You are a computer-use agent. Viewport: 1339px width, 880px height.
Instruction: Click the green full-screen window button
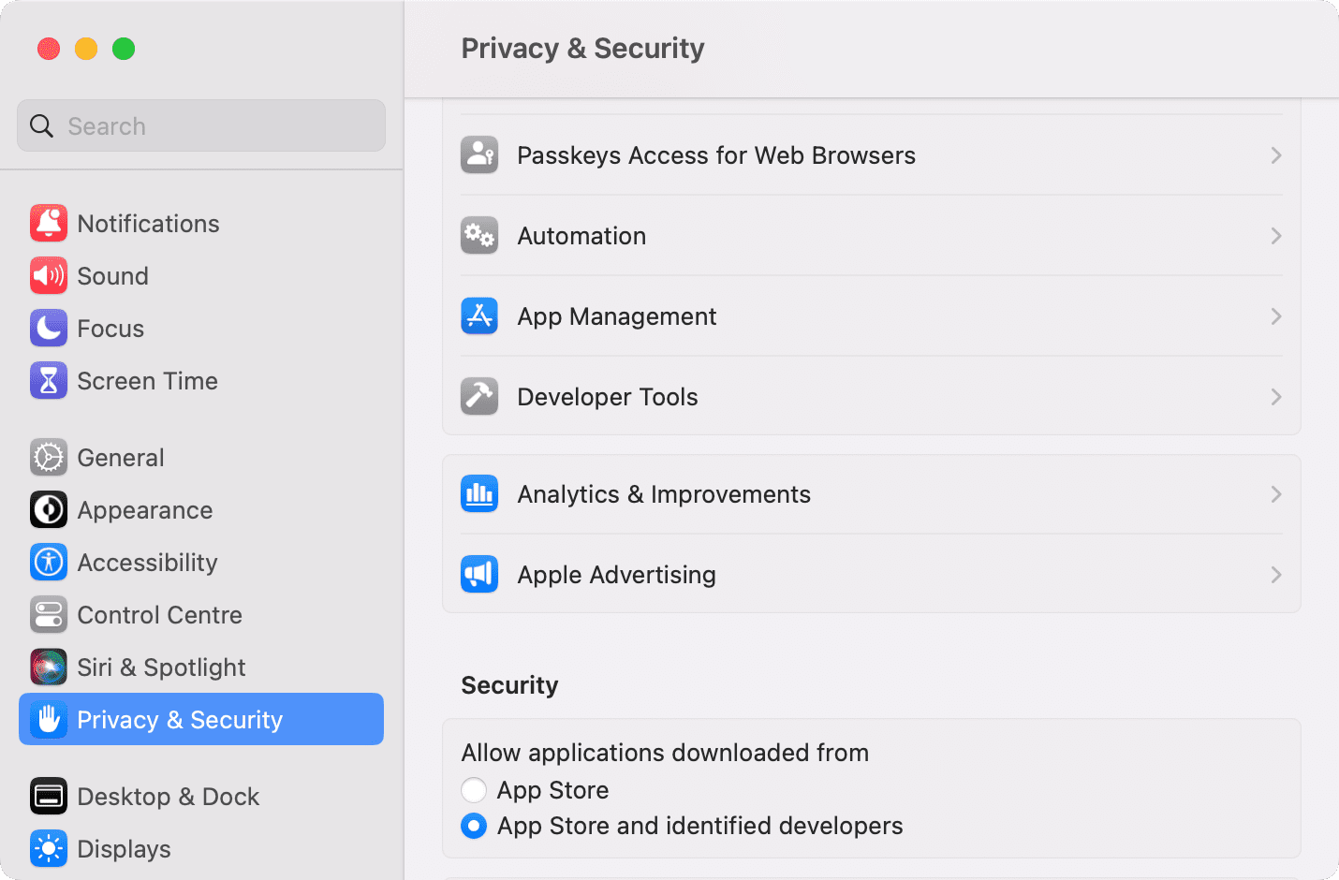pyautogui.click(x=124, y=49)
